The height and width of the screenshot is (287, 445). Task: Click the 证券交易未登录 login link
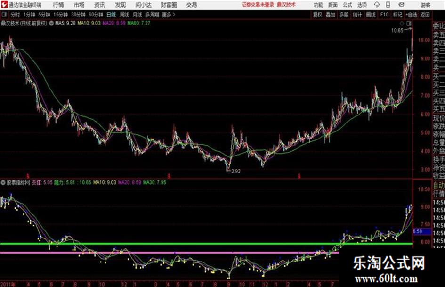258,5
